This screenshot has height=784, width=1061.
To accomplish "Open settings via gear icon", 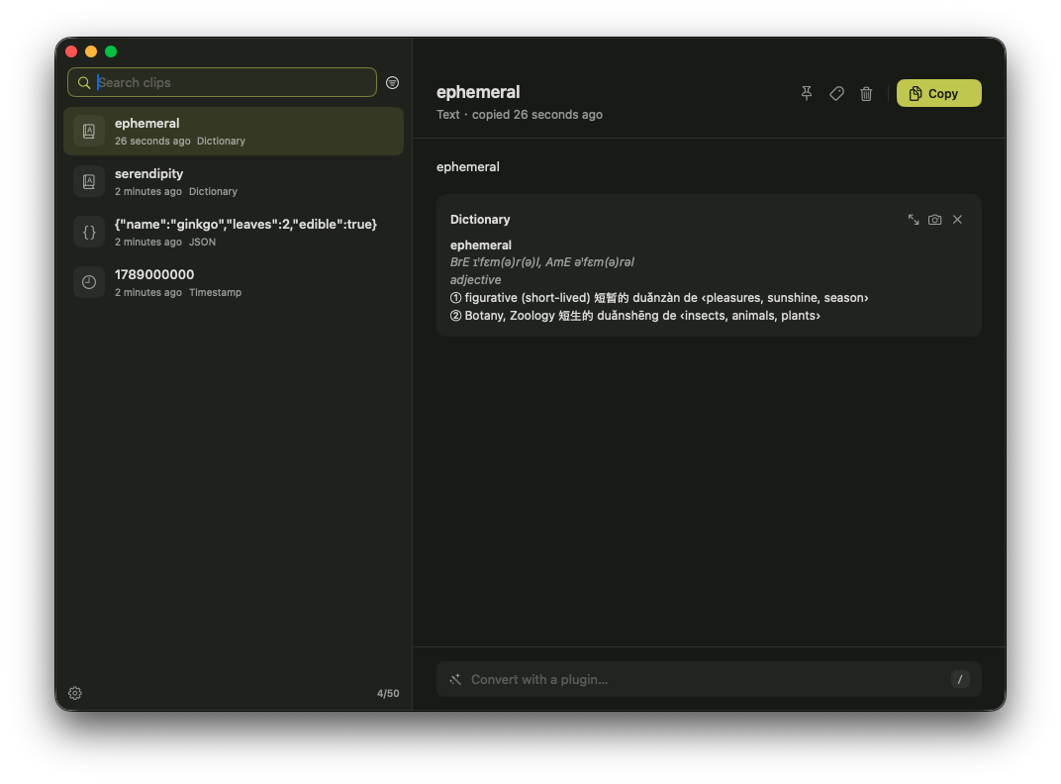I will [75, 693].
